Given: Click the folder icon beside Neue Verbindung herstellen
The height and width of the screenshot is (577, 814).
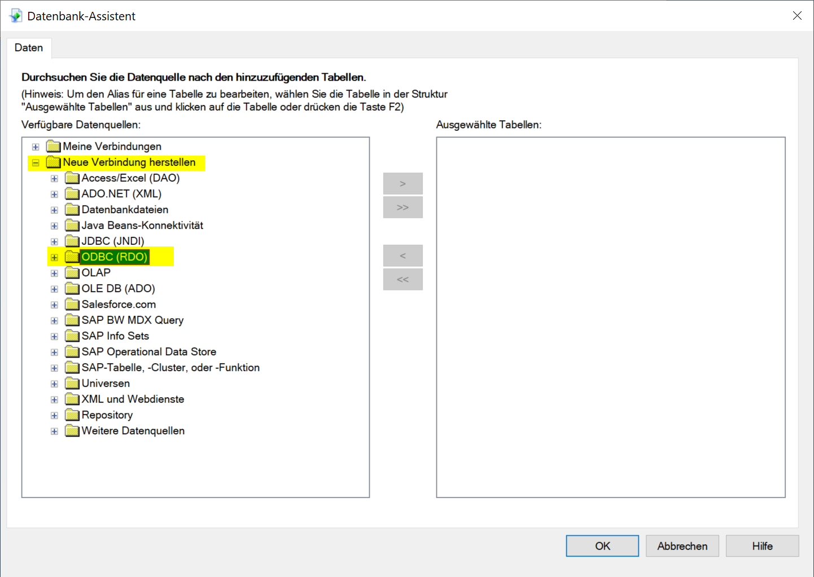Looking at the screenshot, I should tap(53, 162).
